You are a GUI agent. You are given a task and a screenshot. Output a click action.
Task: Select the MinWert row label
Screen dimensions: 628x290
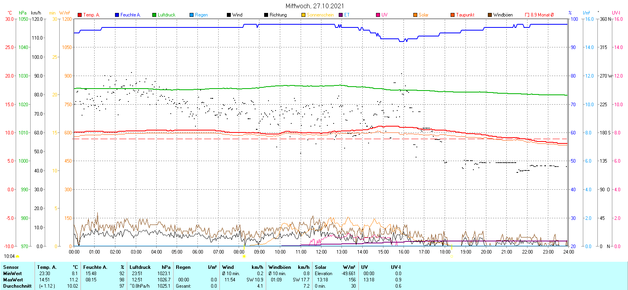click(13, 274)
